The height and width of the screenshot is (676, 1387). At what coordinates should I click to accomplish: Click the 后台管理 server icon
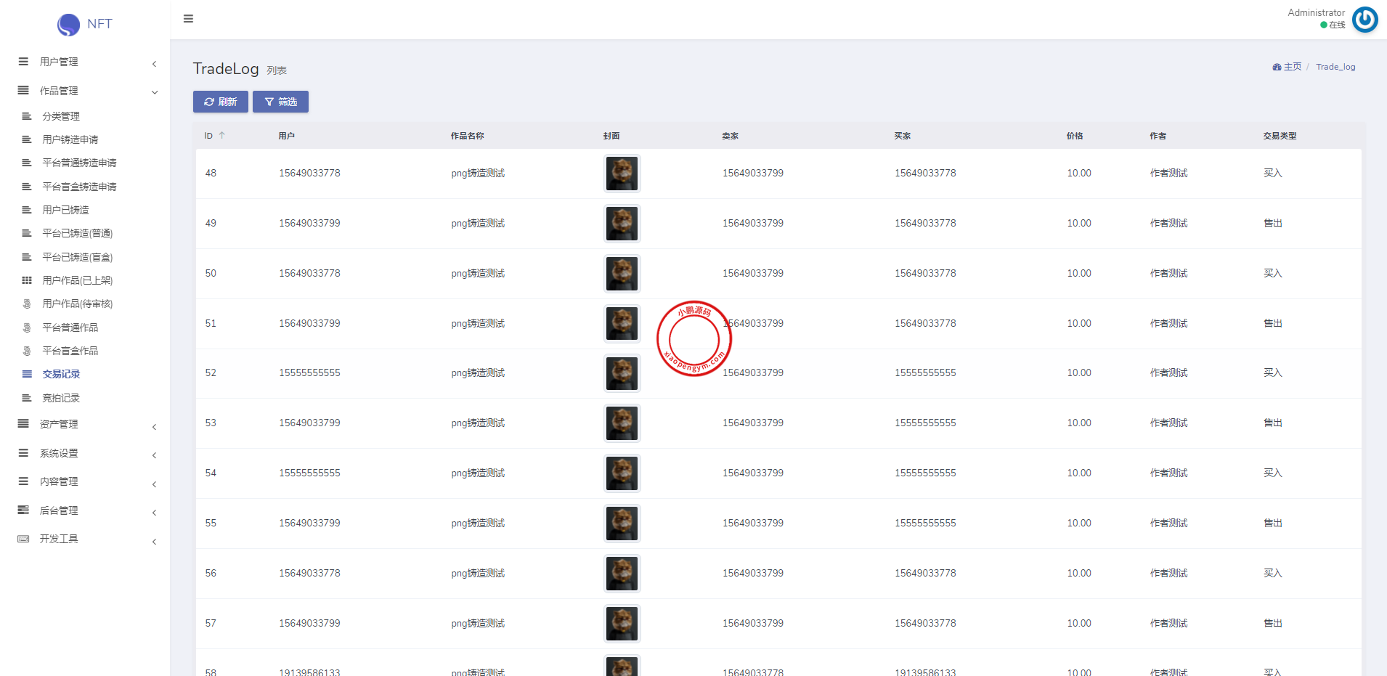point(23,510)
